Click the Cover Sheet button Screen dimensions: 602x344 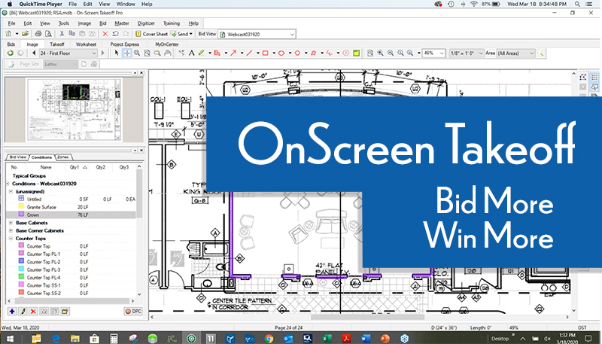pos(152,34)
